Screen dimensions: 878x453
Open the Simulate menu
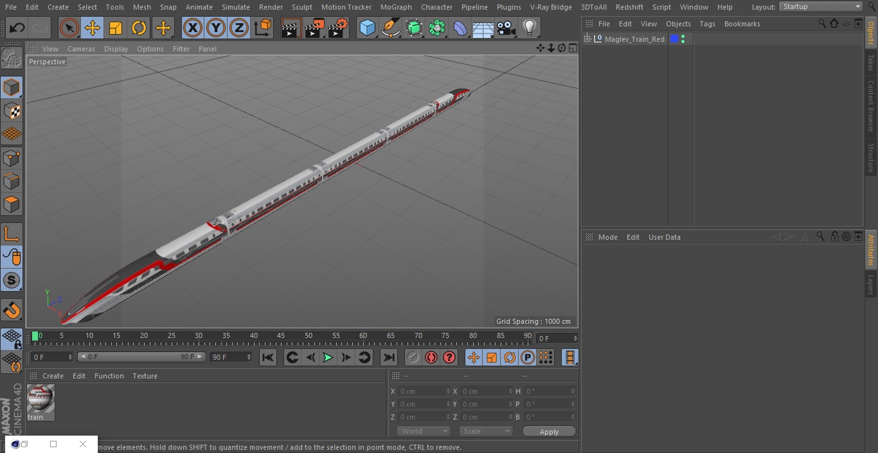[236, 7]
